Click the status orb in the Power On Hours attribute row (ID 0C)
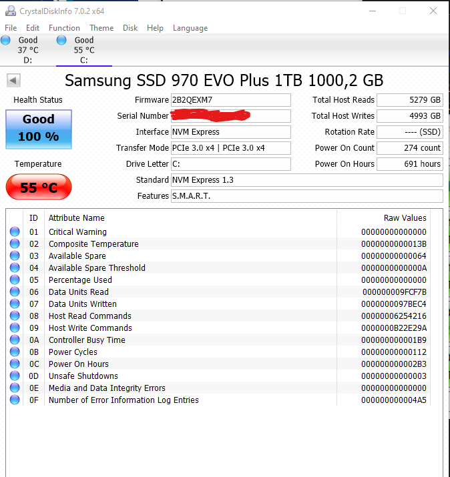Viewport: 450px width, 477px height. tap(15, 364)
